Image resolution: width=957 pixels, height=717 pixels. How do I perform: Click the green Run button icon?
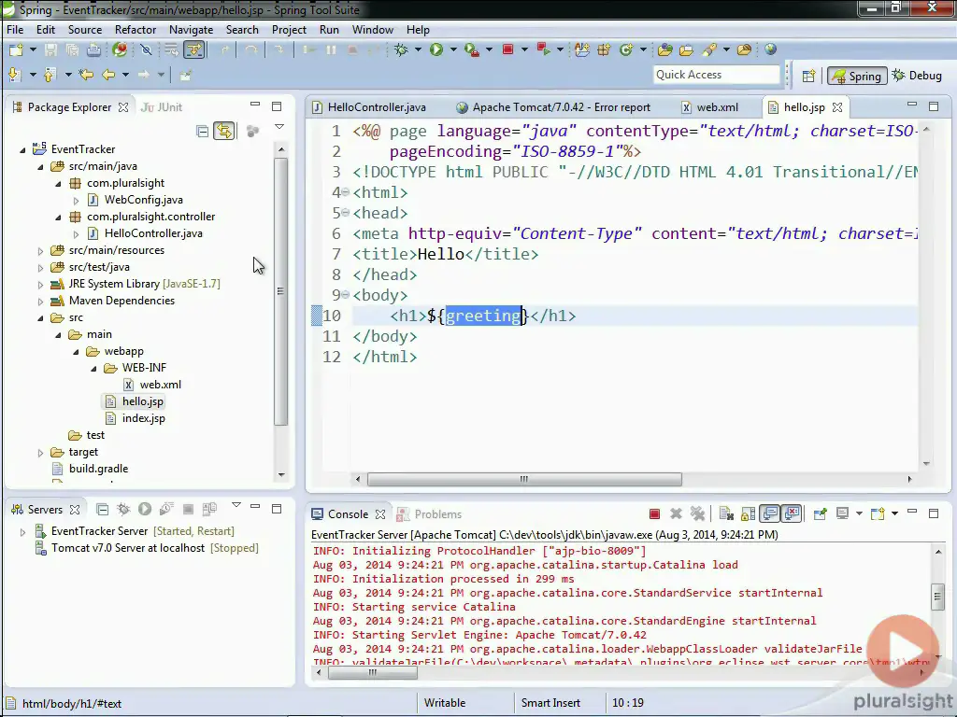[x=436, y=50]
